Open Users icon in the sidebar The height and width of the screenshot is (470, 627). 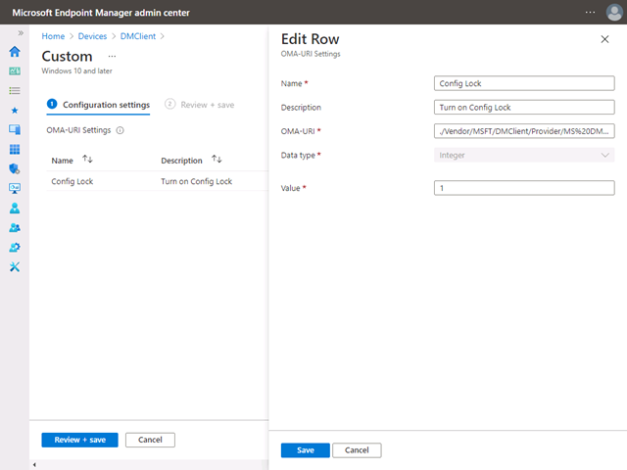pos(15,208)
